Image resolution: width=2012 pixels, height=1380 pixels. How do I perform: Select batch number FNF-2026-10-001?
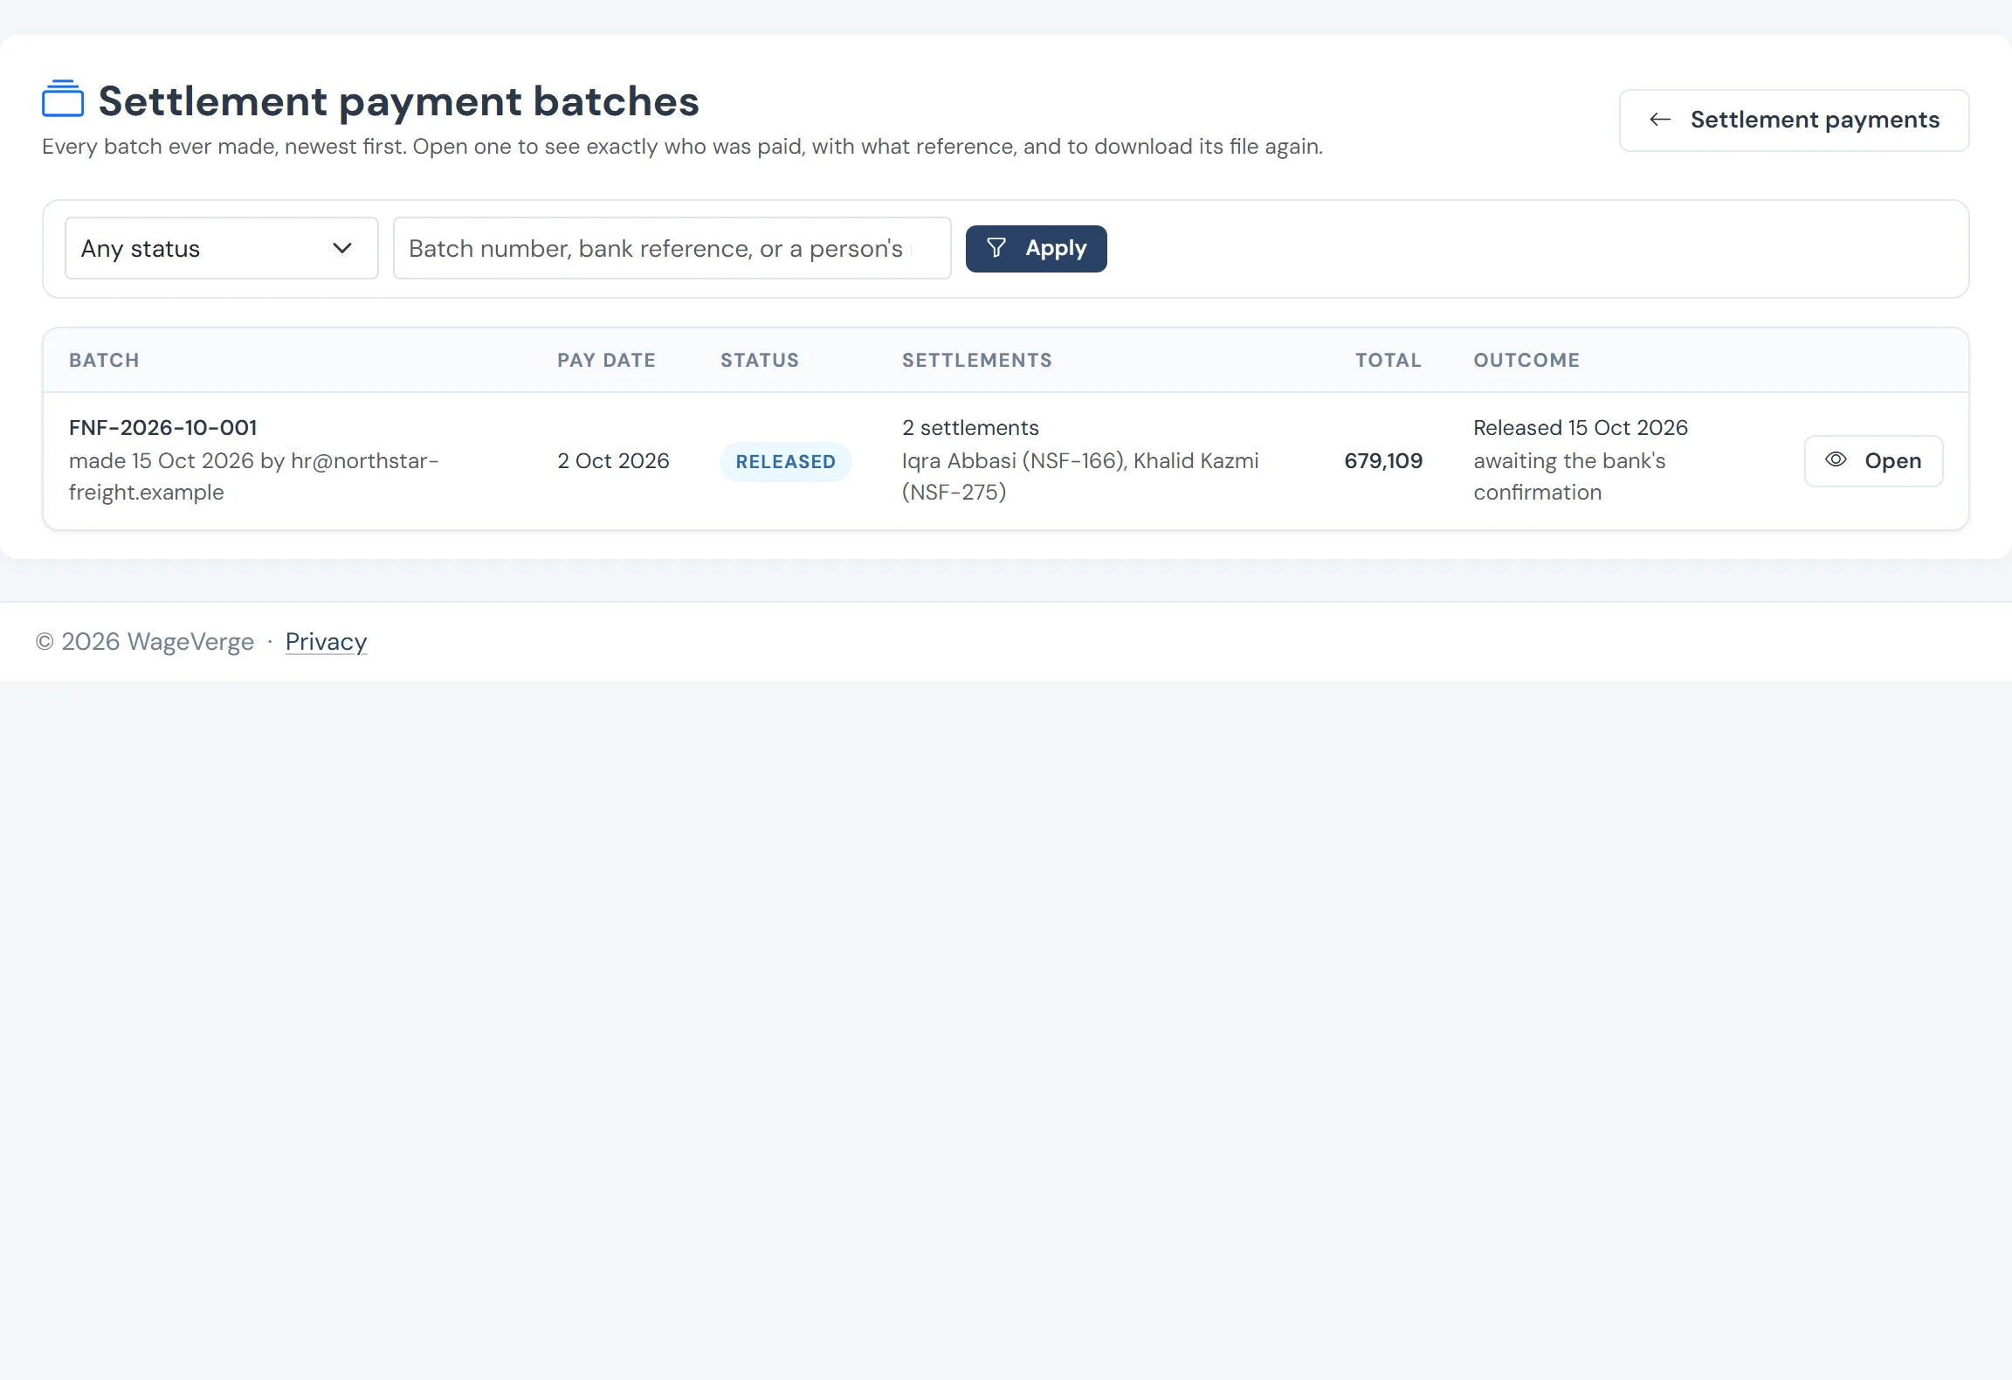pyautogui.click(x=163, y=427)
